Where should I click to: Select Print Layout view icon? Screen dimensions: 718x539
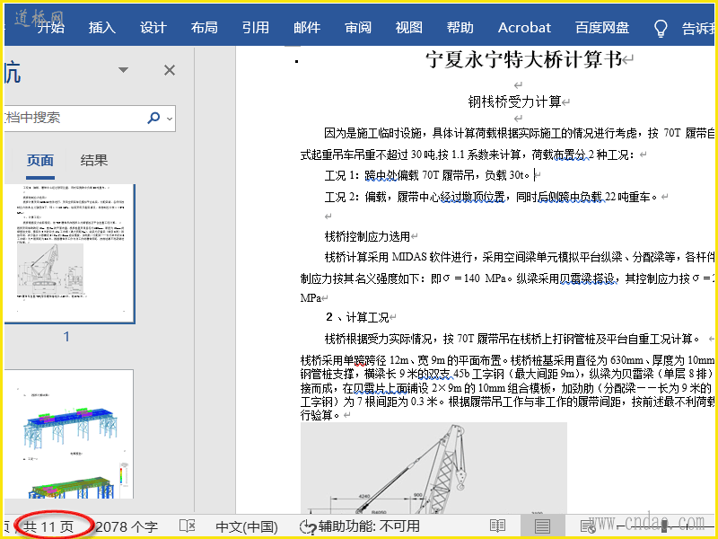coord(542,526)
